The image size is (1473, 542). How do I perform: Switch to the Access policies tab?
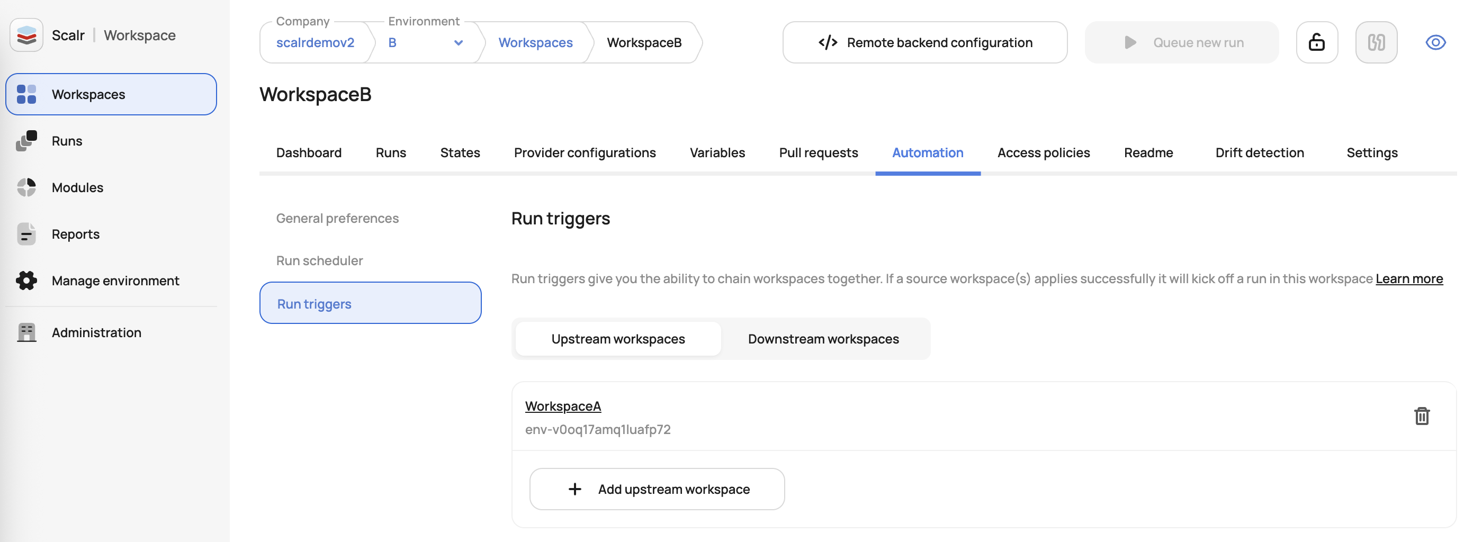click(x=1044, y=153)
